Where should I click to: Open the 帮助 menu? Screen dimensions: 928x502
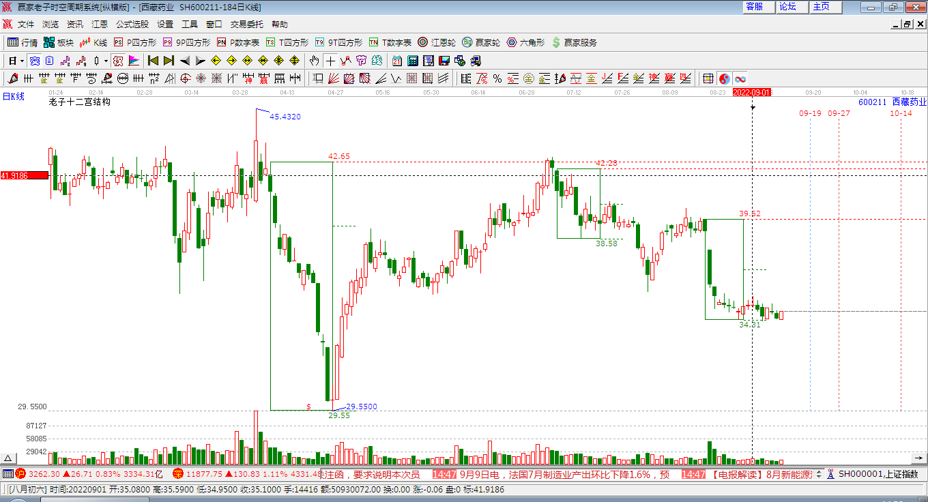pos(280,24)
